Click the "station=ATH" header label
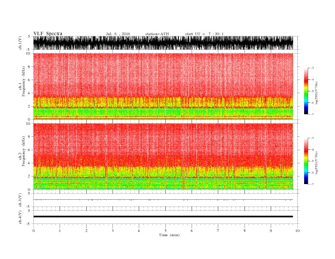 pos(157,34)
